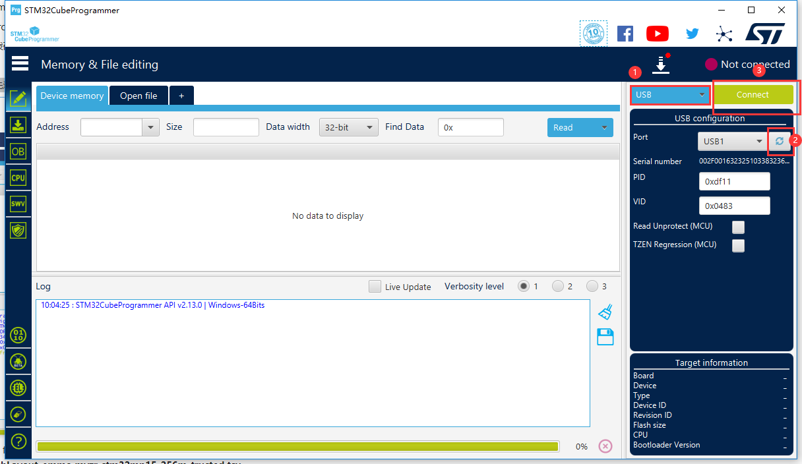This screenshot has width=802, height=464.
Task: Select verbosity level 3
Action: coord(592,286)
